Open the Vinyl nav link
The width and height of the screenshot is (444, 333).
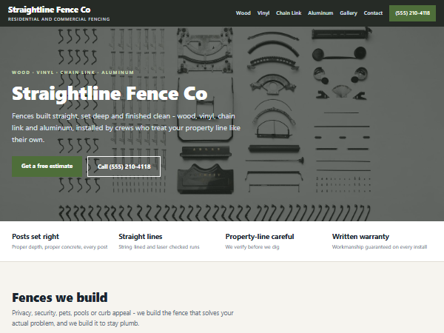(263, 13)
